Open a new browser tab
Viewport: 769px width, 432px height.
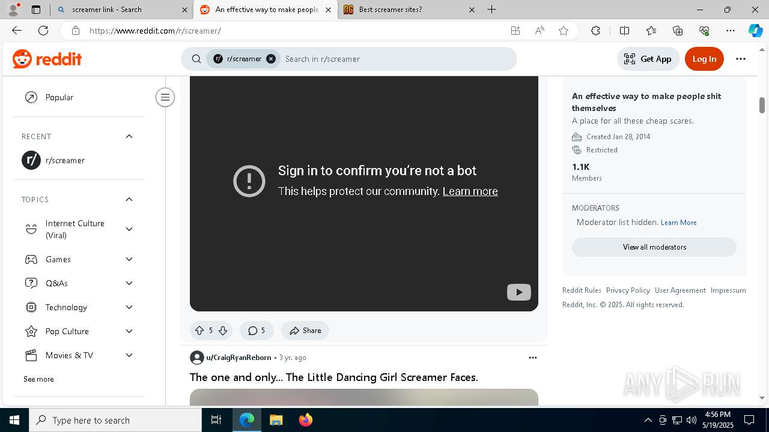coord(491,10)
